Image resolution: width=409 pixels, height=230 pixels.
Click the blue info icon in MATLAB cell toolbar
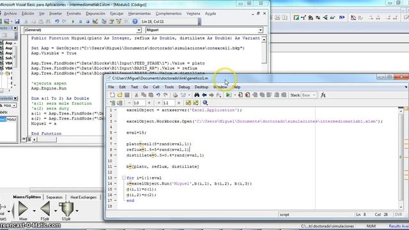pyautogui.click(x=205, y=103)
